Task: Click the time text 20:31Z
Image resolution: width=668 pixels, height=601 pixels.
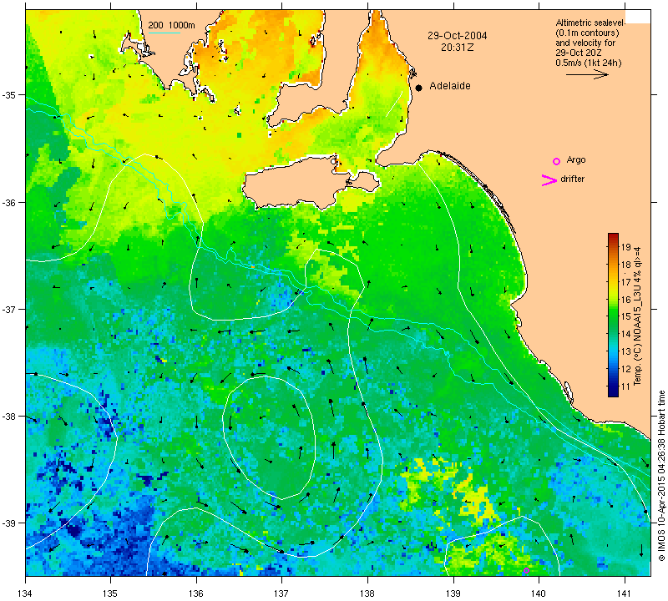Action: click(457, 48)
